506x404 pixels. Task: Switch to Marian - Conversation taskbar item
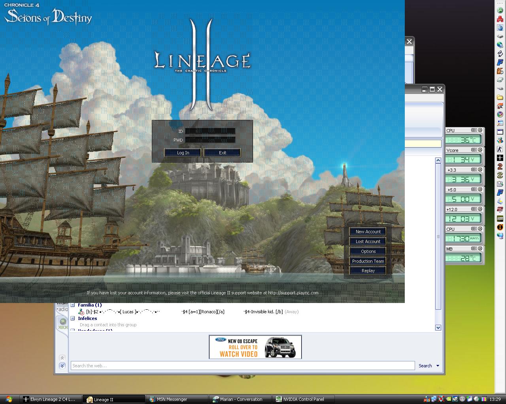[x=240, y=399]
